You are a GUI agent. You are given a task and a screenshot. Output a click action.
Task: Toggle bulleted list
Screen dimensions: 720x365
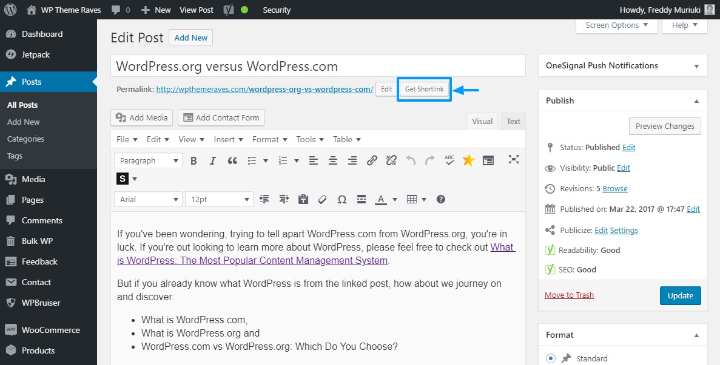coord(252,160)
